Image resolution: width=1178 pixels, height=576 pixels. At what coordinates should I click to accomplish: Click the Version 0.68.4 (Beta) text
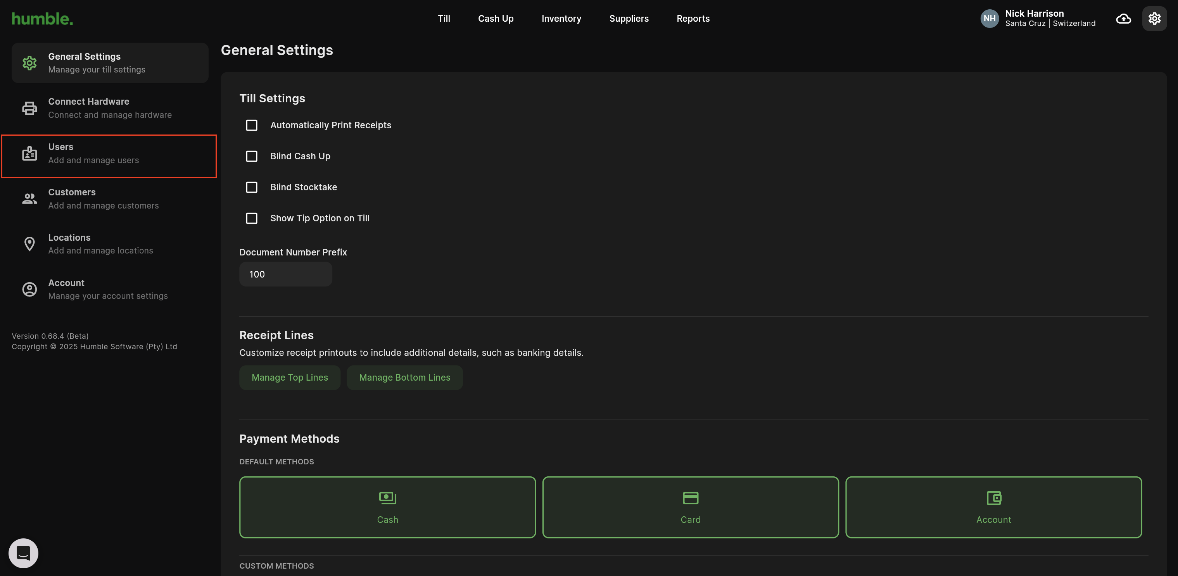pos(50,336)
